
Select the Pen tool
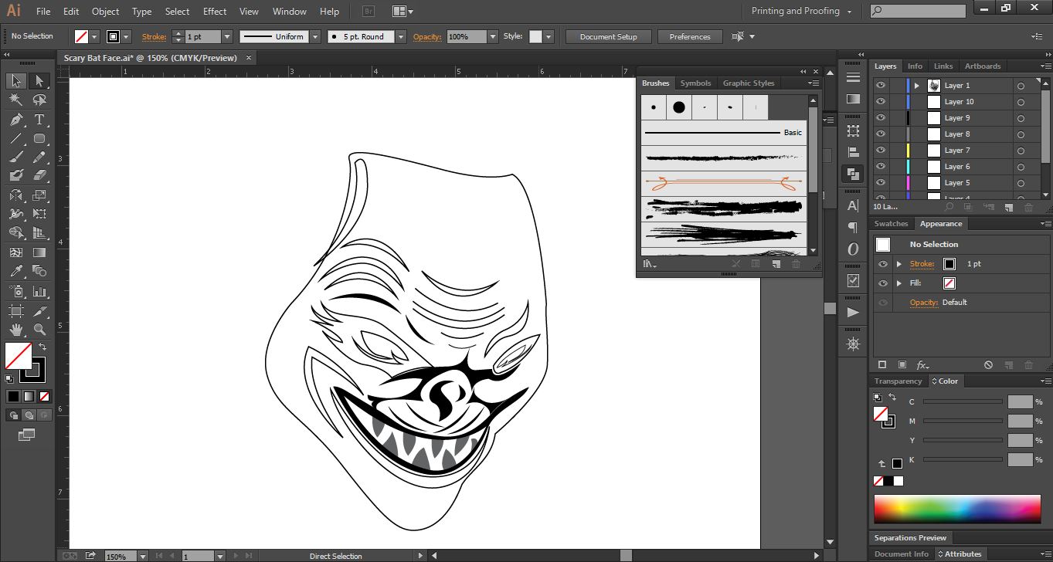pos(16,120)
